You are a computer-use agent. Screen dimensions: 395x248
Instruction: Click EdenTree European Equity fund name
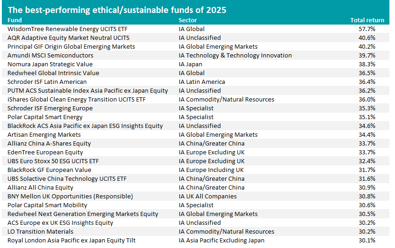click(x=45, y=152)
